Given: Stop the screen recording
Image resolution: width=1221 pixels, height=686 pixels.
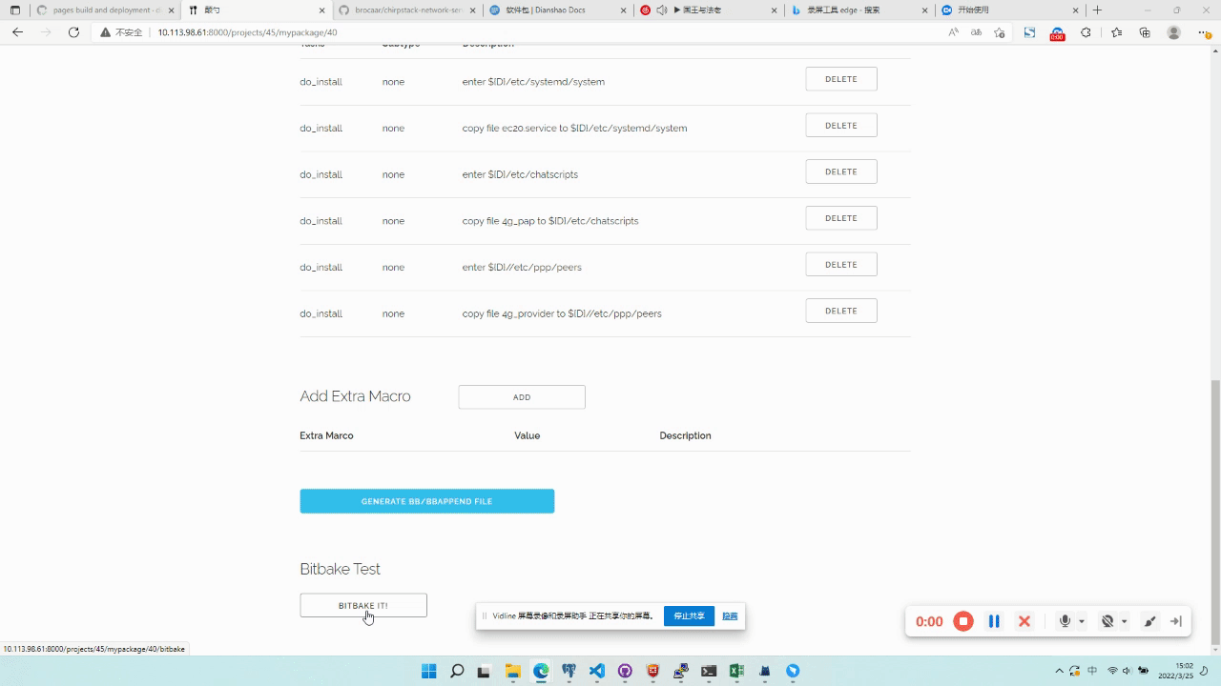Looking at the screenshot, I should 963,621.
